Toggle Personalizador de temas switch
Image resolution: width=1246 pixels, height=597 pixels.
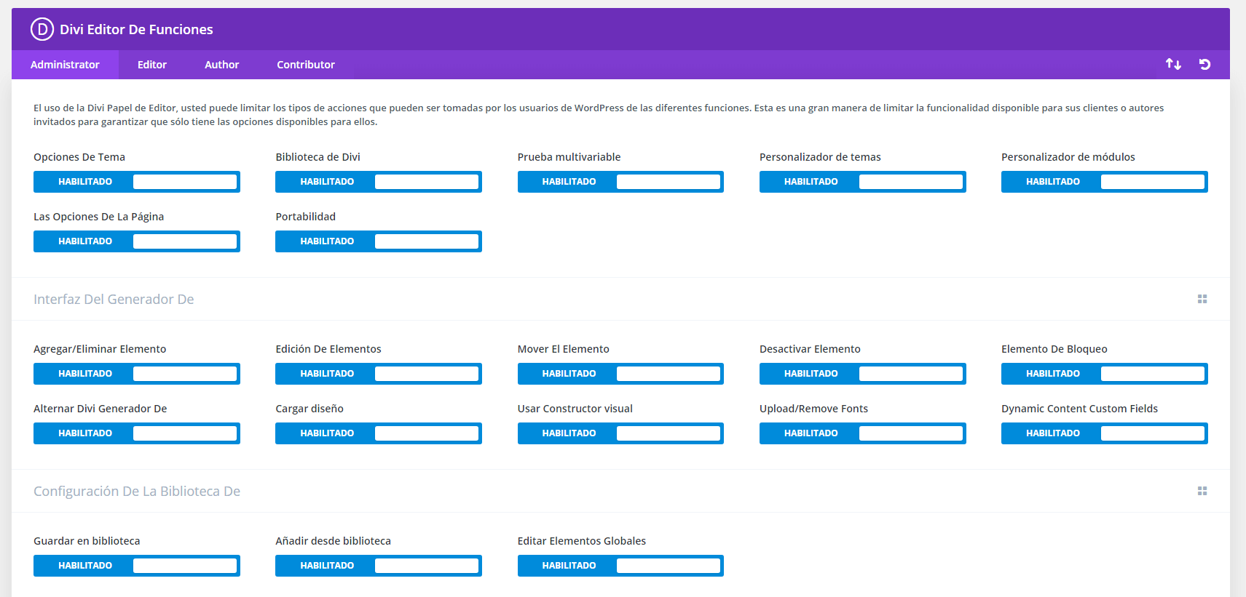click(x=863, y=182)
